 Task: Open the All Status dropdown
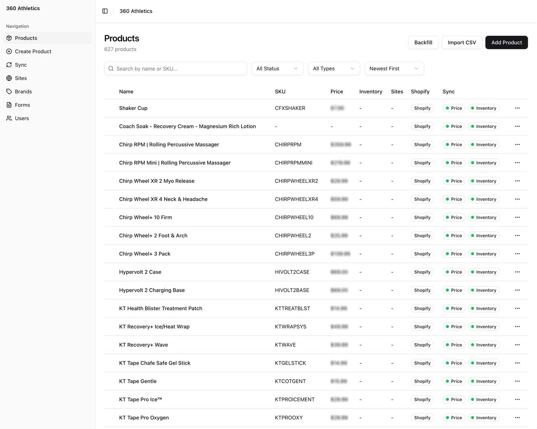(277, 68)
